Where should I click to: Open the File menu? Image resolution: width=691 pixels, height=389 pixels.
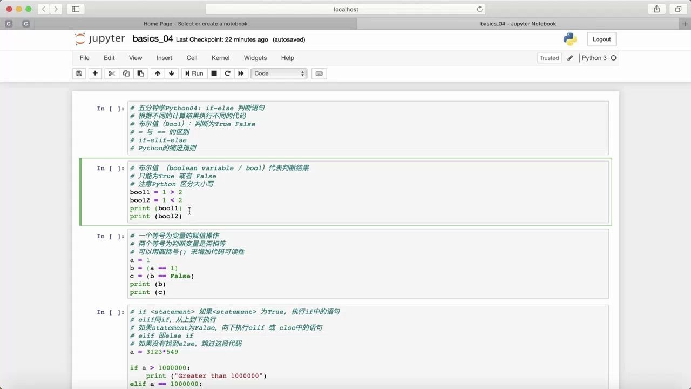pos(85,58)
